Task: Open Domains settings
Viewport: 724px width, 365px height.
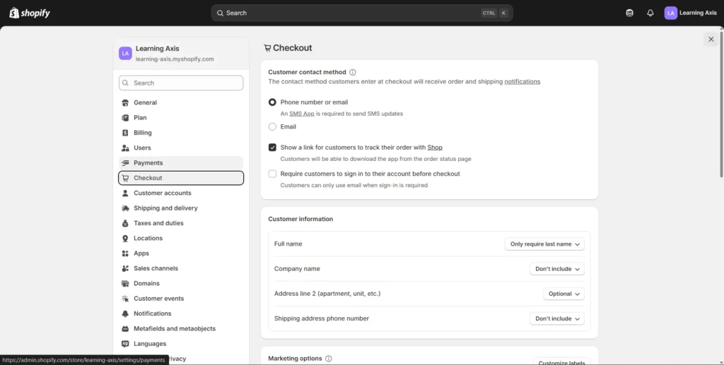Action: tap(181, 283)
